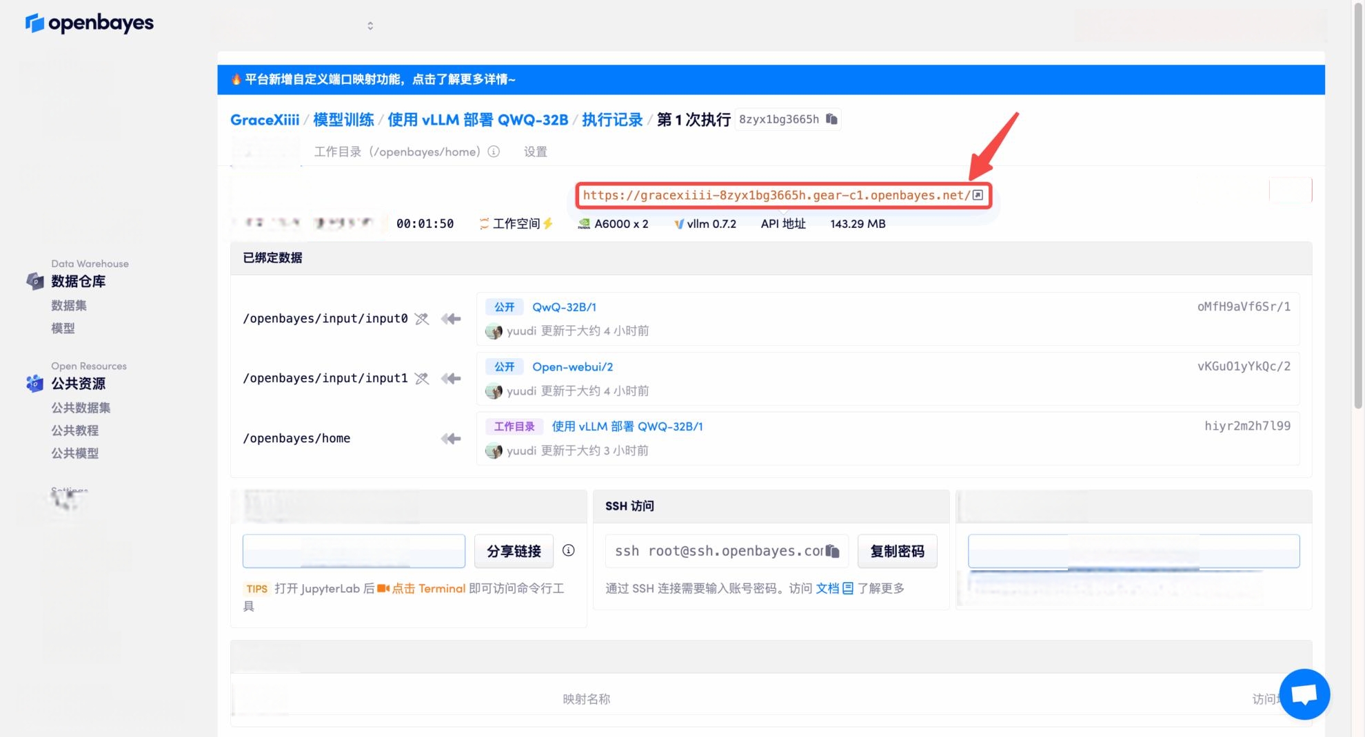Open the gracexiiii API address link
Viewport: 1365px width, 737px height.
coord(777,195)
